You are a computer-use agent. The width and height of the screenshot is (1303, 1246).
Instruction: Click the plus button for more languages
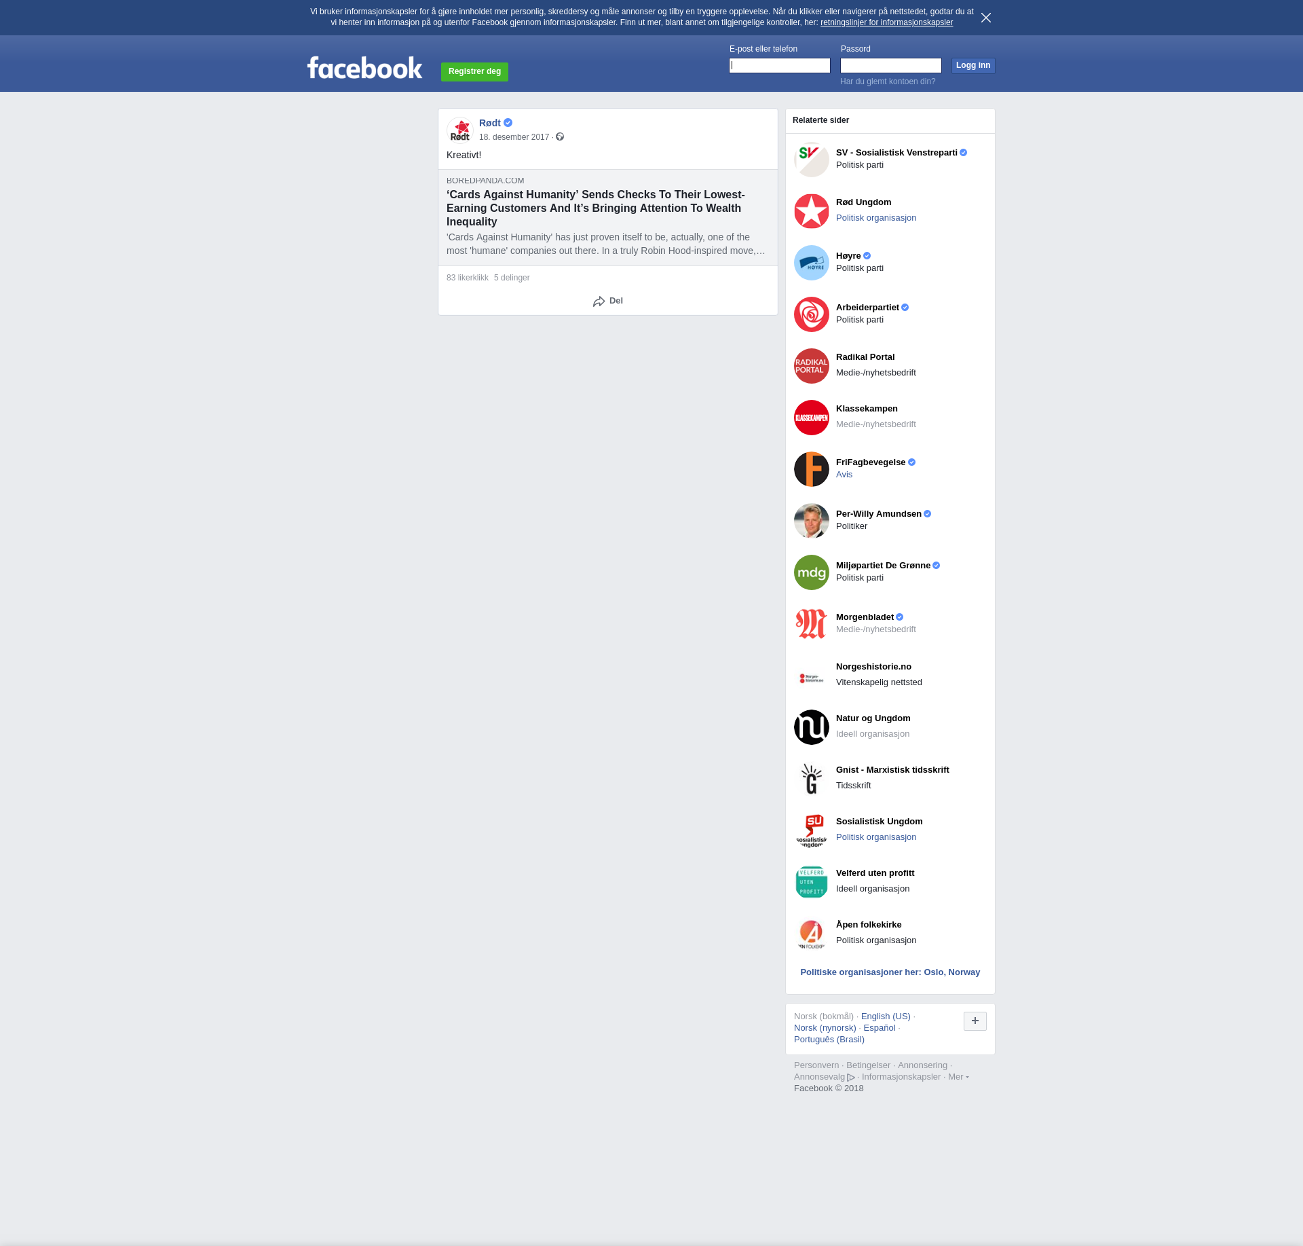975,1021
